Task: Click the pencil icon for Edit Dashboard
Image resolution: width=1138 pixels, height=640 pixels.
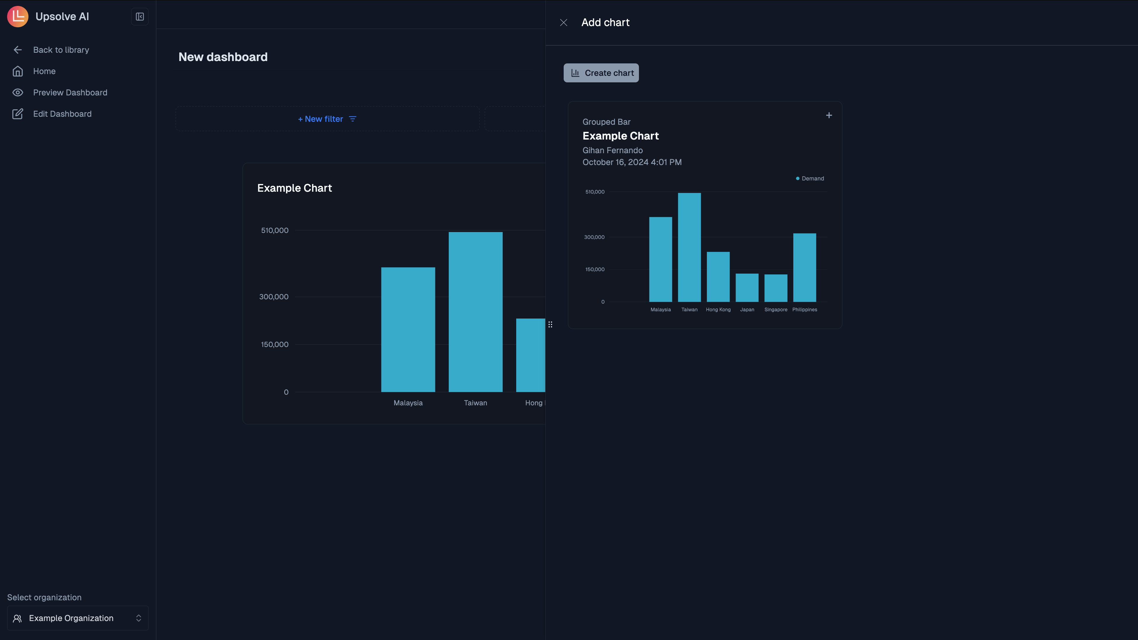Action: point(18,113)
